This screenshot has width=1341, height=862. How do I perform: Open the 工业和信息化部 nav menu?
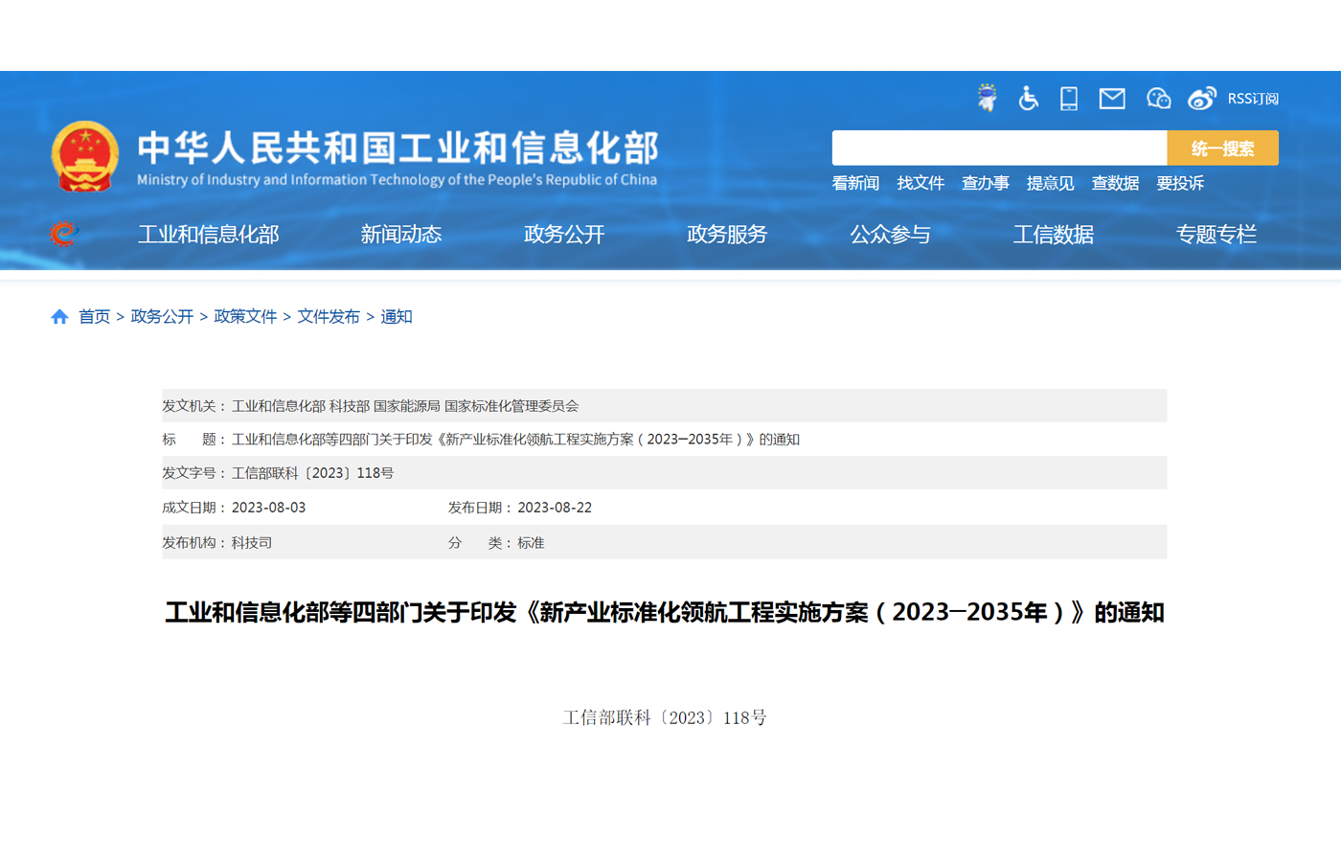[x=209, y=234]
